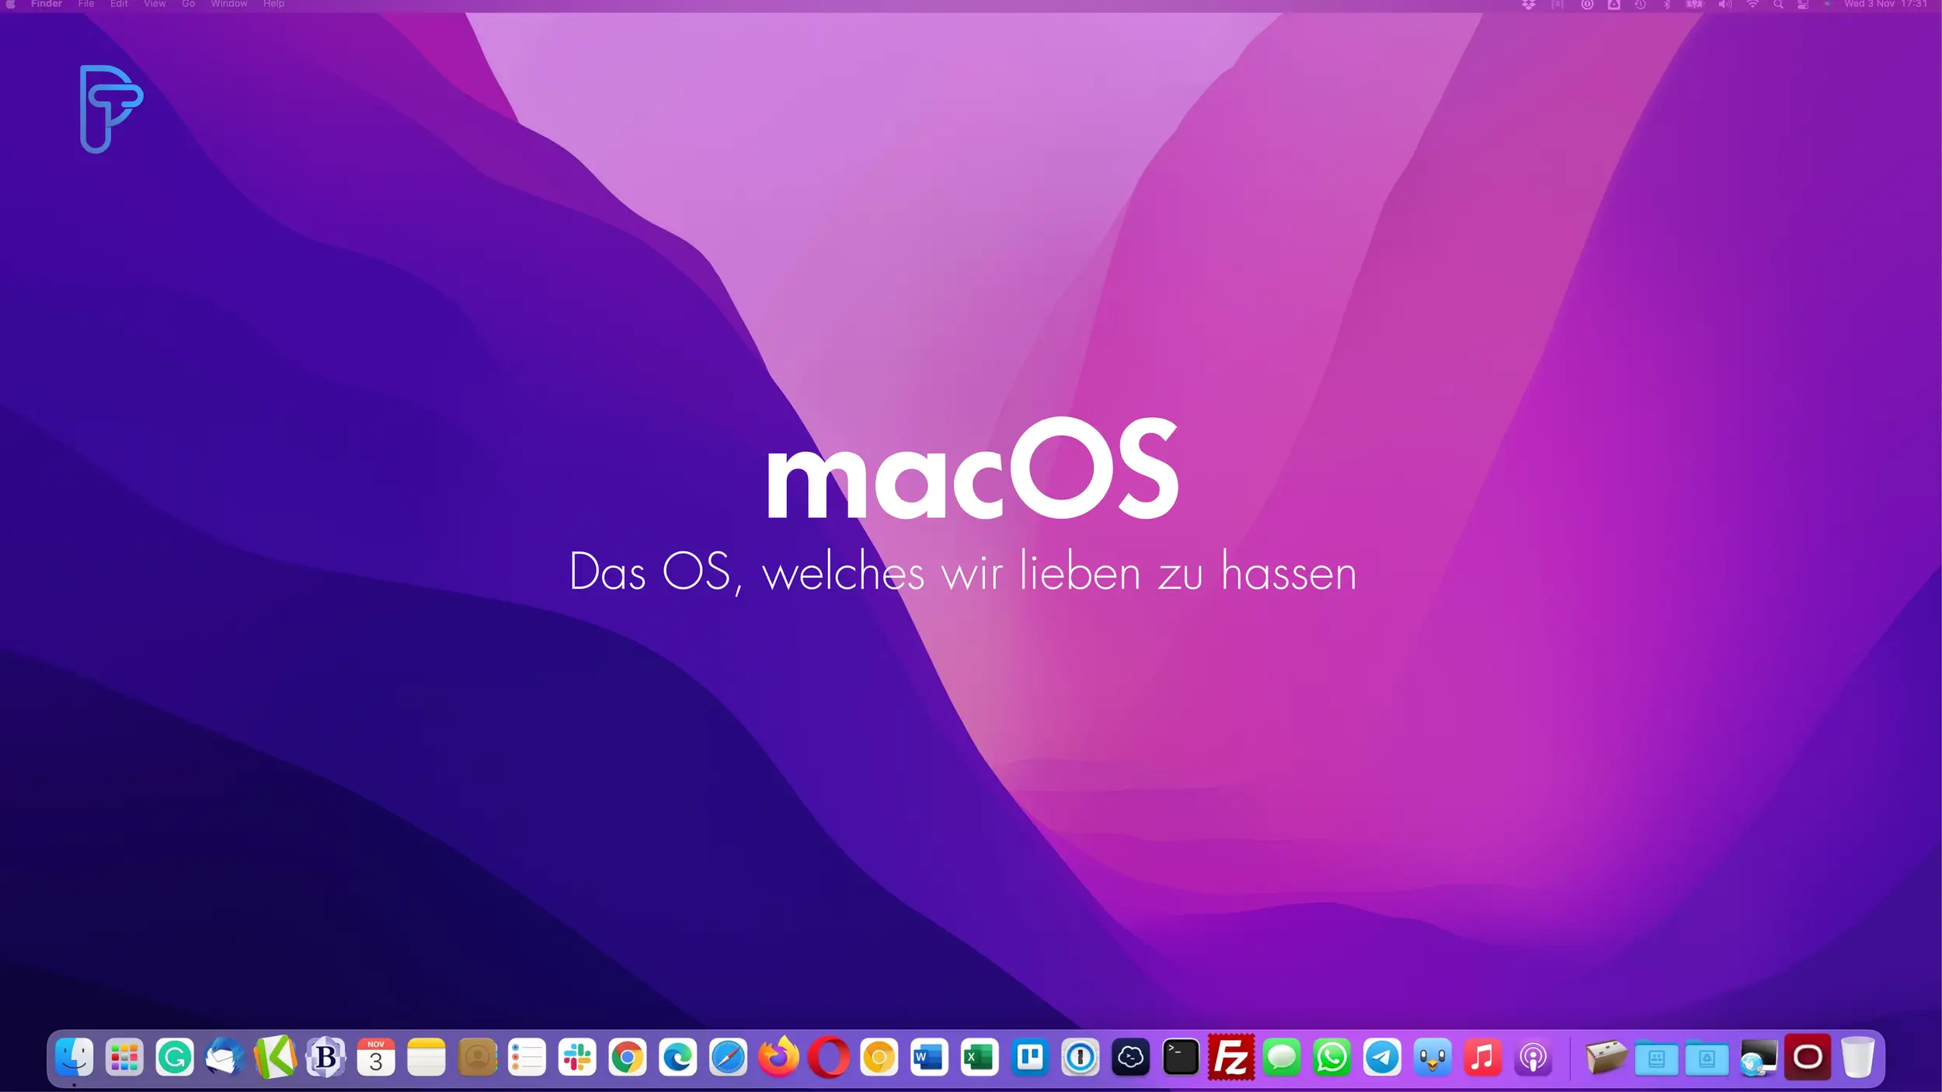Open the 1Password menu bar icon
Image resolution: width=1942 pixels, height=1092 pixels.
(x=1587, y=5)
